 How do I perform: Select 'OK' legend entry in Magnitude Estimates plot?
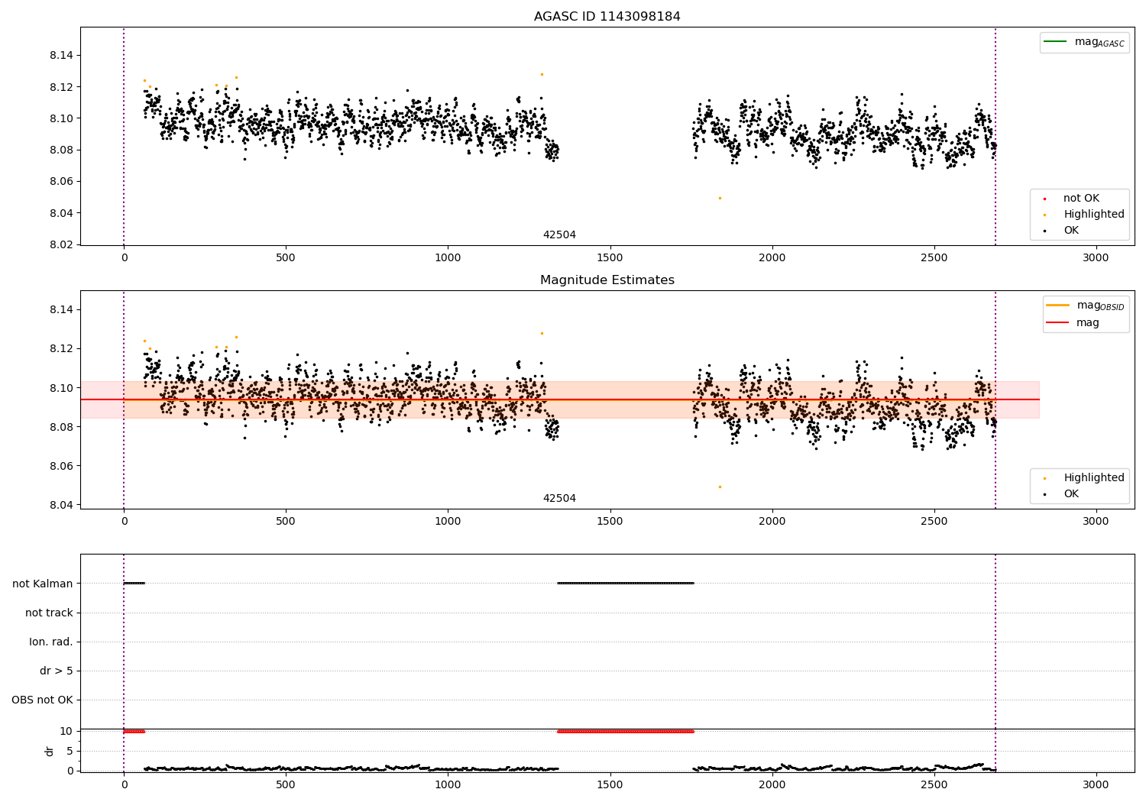1062,494
